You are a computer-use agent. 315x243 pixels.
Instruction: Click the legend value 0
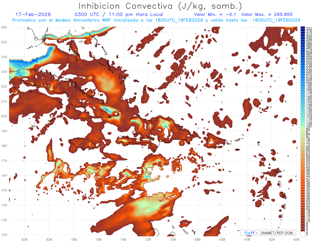(307, 234)
